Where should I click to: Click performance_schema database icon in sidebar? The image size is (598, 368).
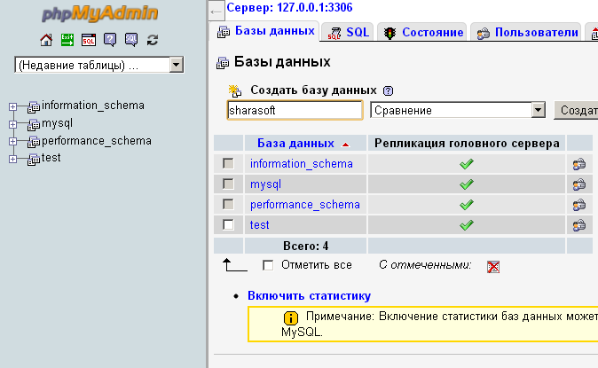(34, 142)
